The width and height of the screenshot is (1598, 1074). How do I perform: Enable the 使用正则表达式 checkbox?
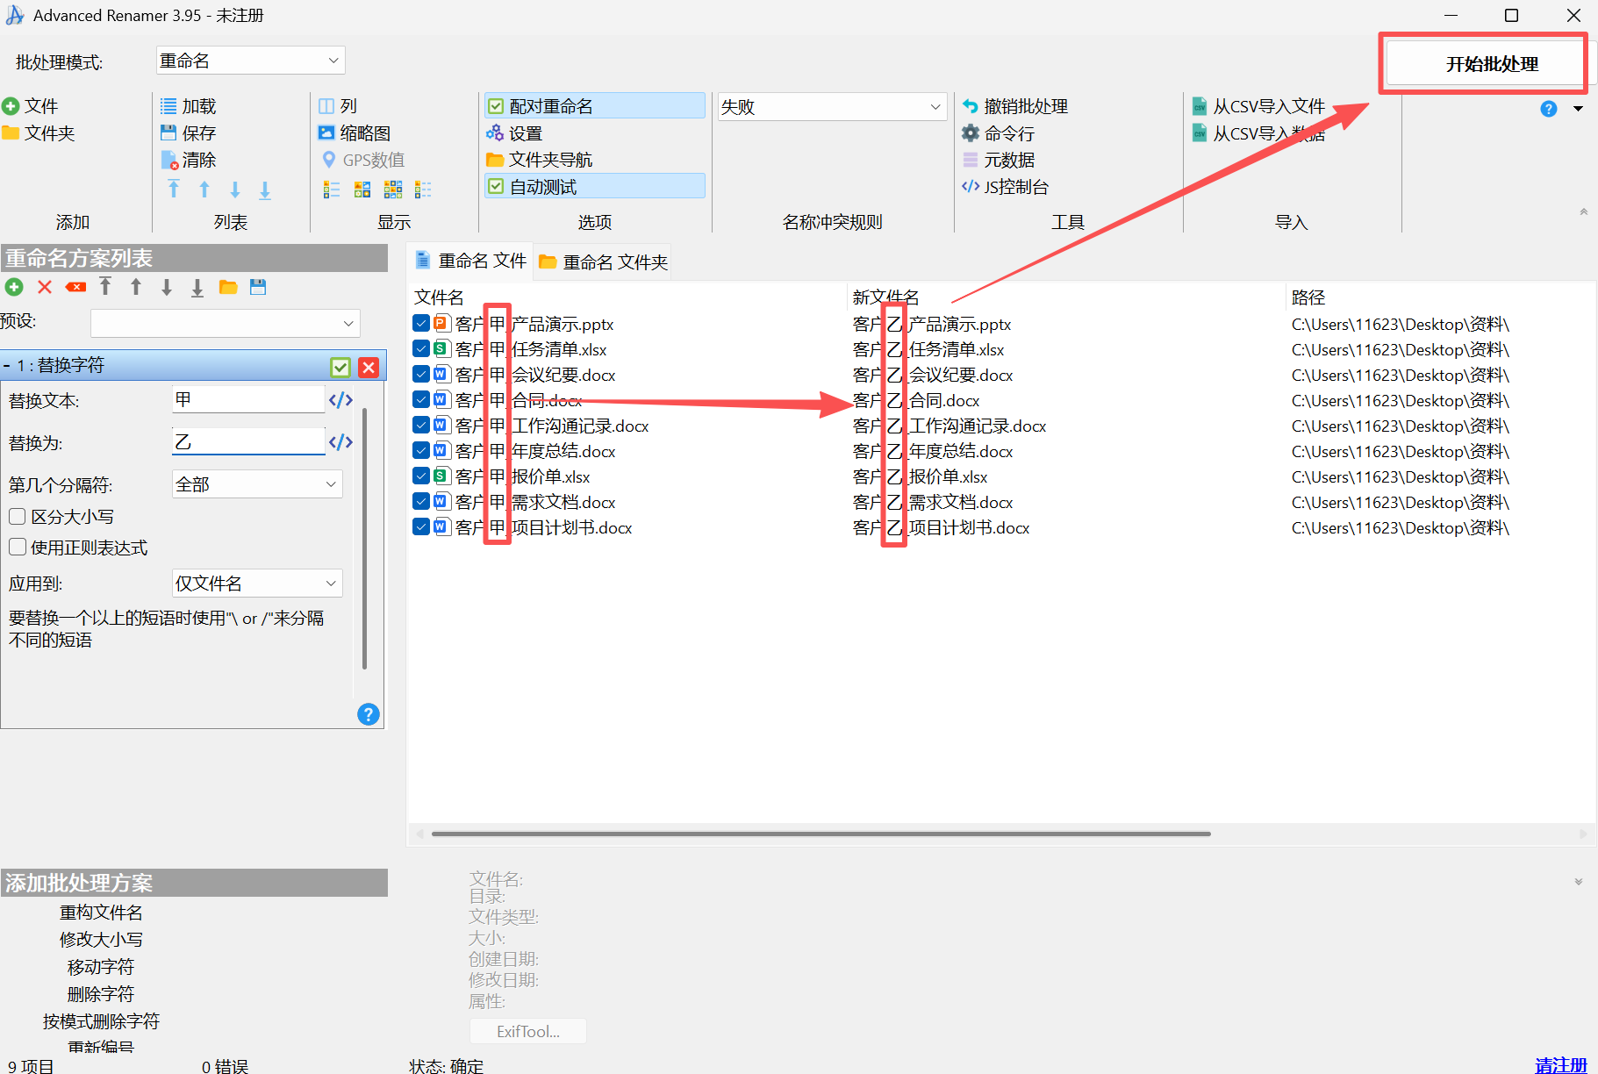point(18,548)
